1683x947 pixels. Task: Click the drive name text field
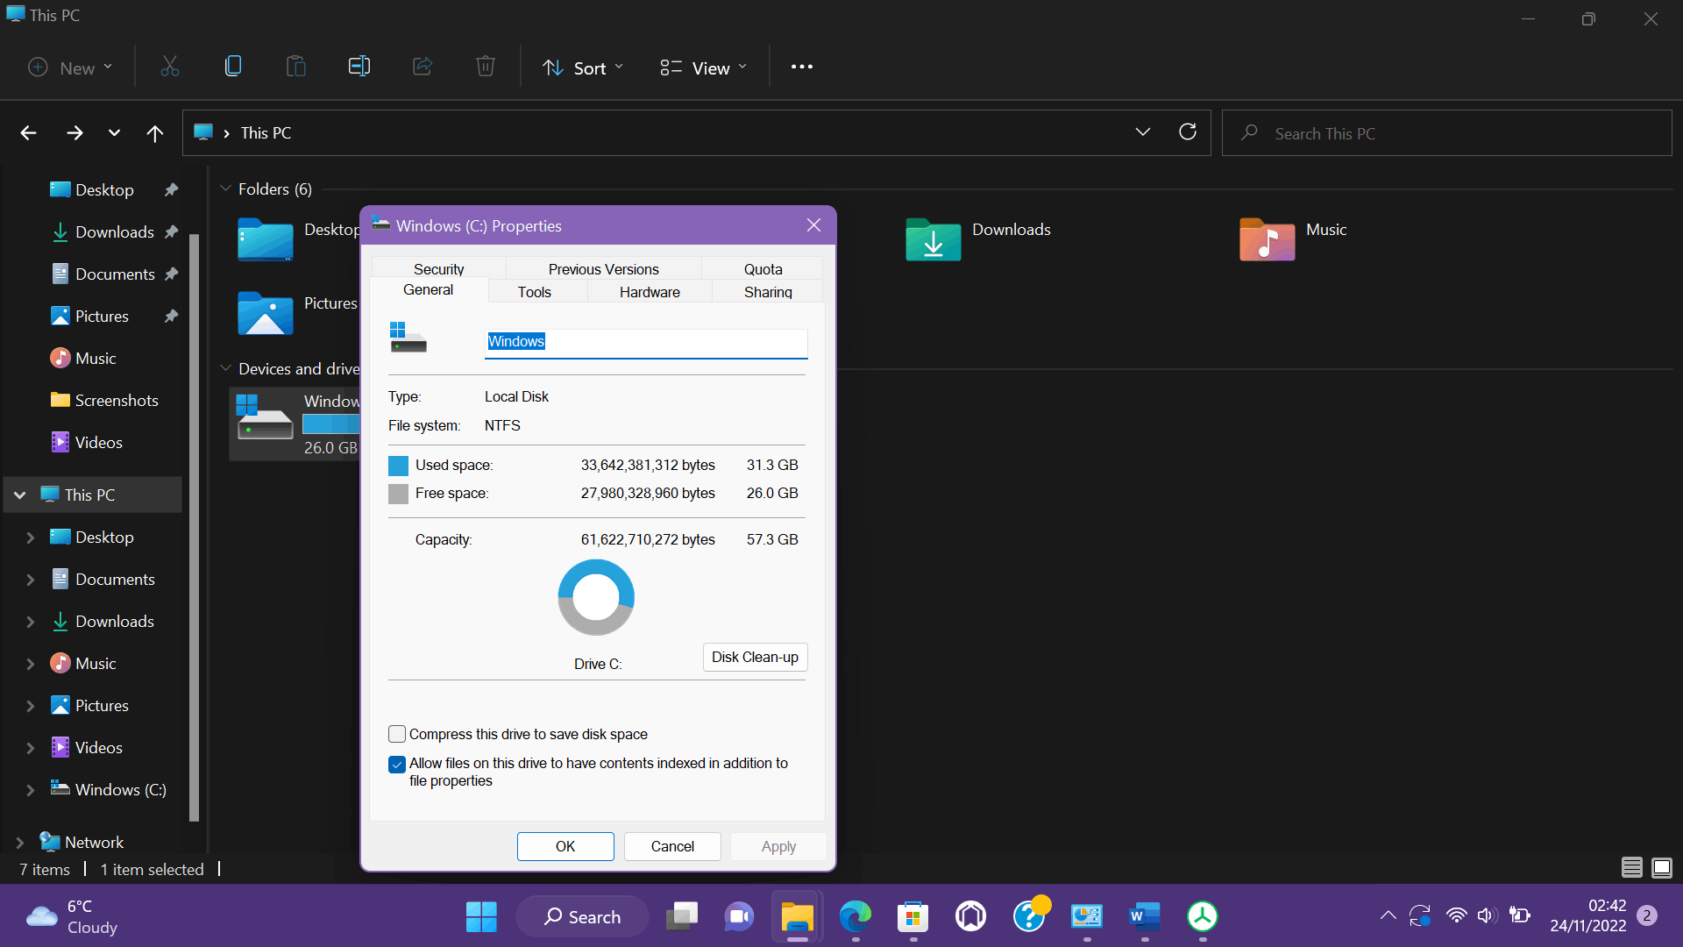point(646,342)
